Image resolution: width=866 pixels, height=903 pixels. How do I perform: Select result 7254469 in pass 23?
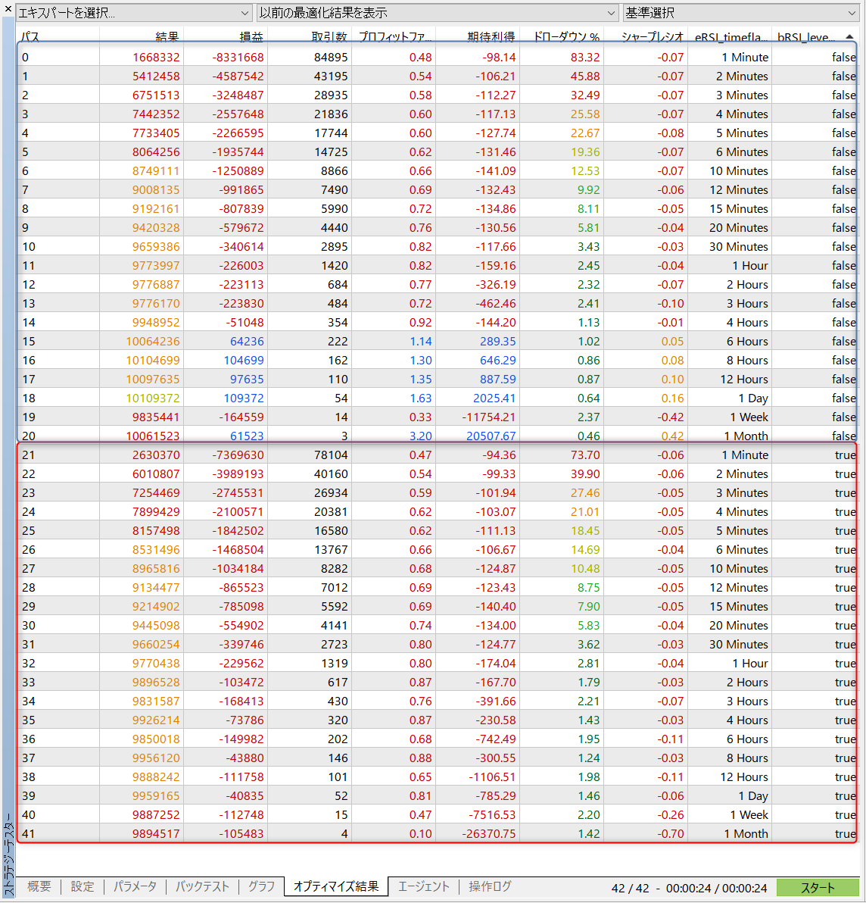pyautogui.click(x=156, y=493)
